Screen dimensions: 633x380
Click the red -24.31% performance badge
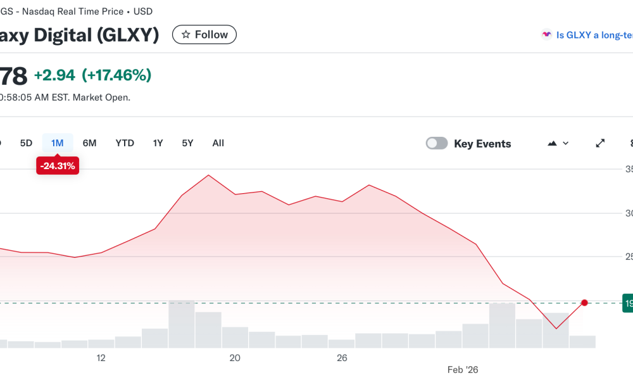coord(58,165)
